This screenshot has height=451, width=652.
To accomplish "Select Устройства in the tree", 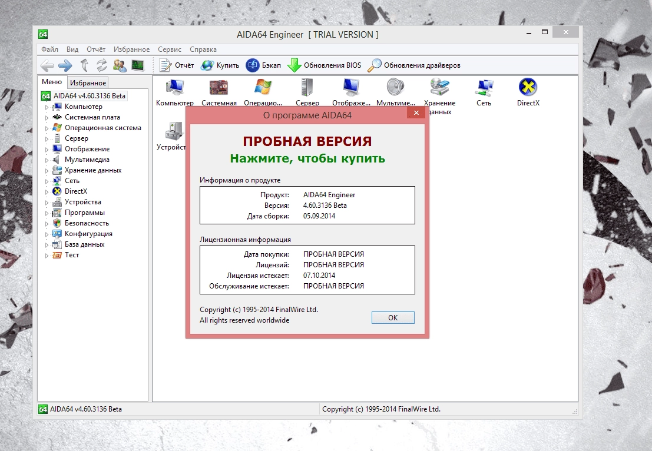I will pyautogui.click(x=82, y=202).
